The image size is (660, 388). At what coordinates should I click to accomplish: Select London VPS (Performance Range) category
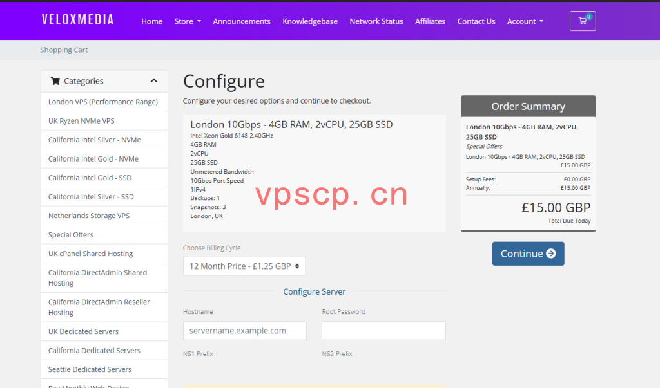tap(104, 102)
